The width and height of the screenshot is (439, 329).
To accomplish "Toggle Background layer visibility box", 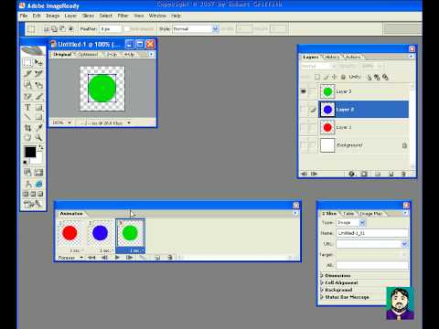I will (x=304, y=145).
